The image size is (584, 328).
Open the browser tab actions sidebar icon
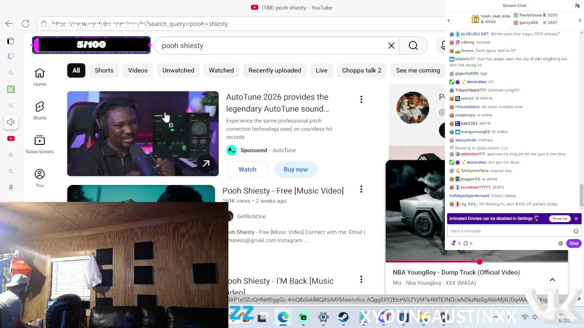[x=10, y=41]
